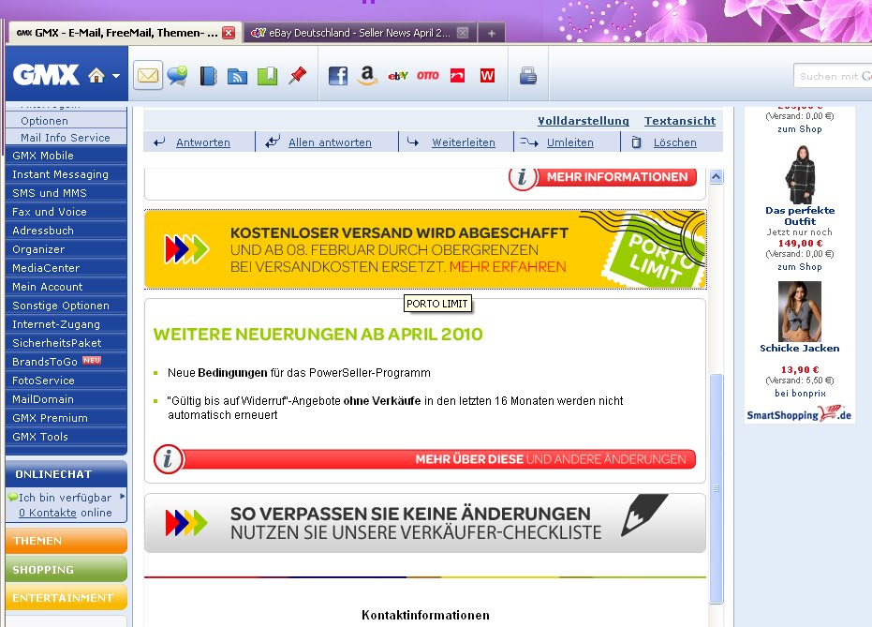The height and width of the screenshot is (627, 872).
Task: Open the OTTO shortcut icon
Action: pos(428,76)
